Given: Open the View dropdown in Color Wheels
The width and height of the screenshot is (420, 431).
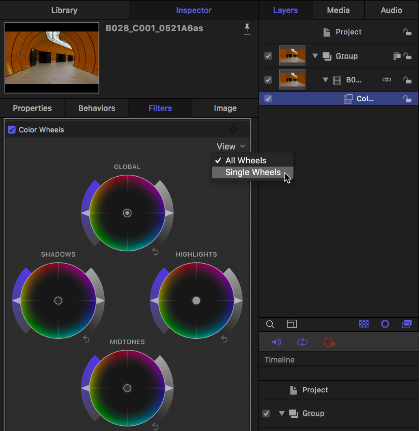Looking at the screenshot, I should (230, 146).
